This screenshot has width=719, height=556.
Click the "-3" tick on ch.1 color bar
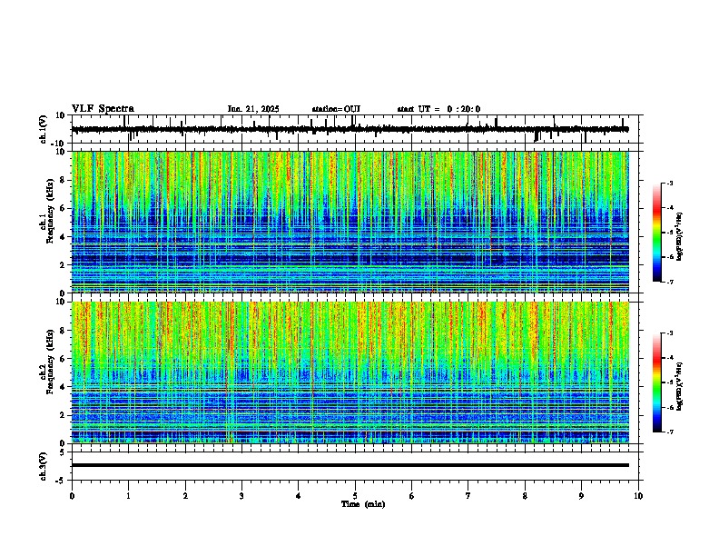669,183
